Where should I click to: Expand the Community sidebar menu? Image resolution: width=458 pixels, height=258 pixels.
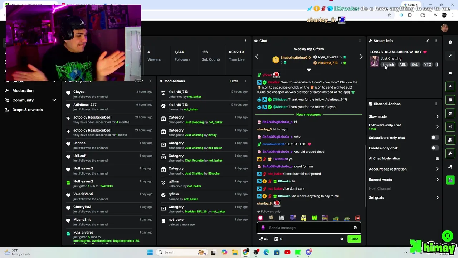tap(54, 100)
